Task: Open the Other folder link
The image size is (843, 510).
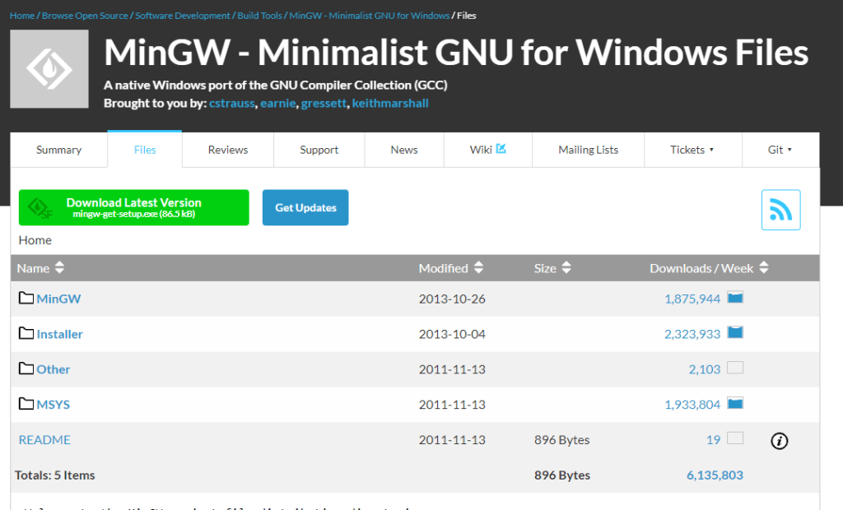Action: tap(54, 369)
